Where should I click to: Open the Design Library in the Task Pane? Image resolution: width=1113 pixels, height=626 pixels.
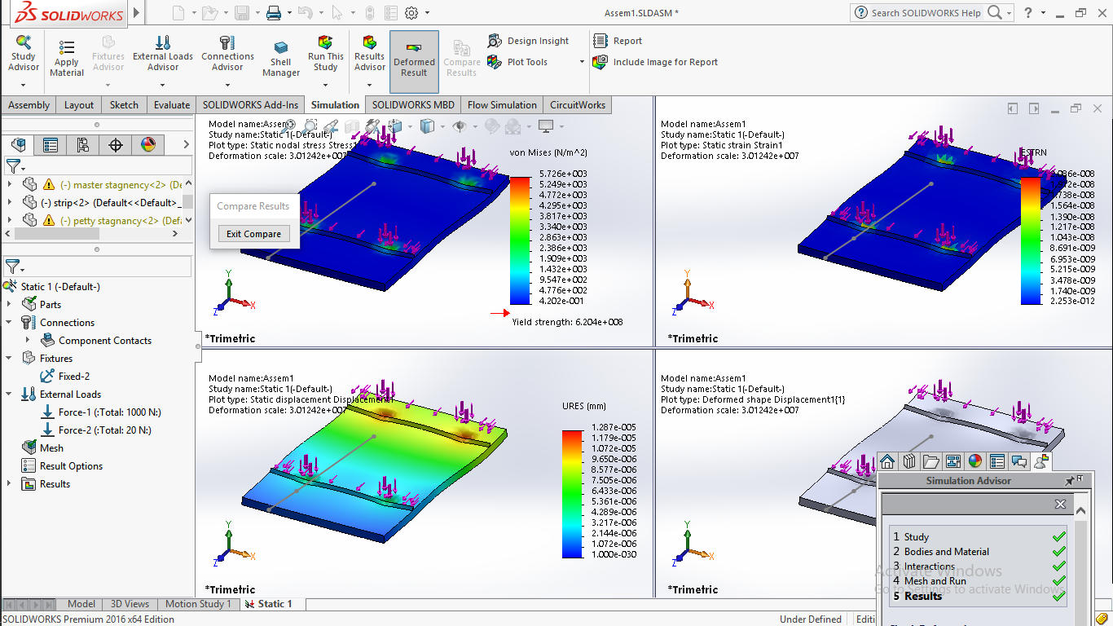[909, 462]
